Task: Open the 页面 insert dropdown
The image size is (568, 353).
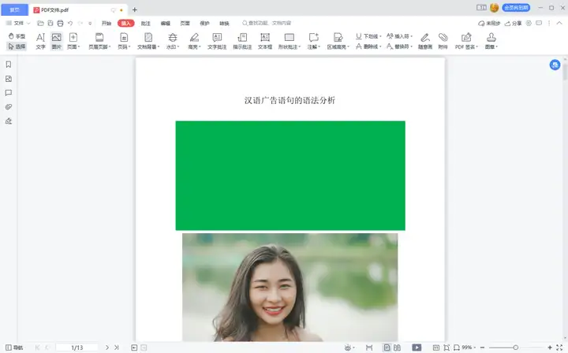Action: click(73, 41)
